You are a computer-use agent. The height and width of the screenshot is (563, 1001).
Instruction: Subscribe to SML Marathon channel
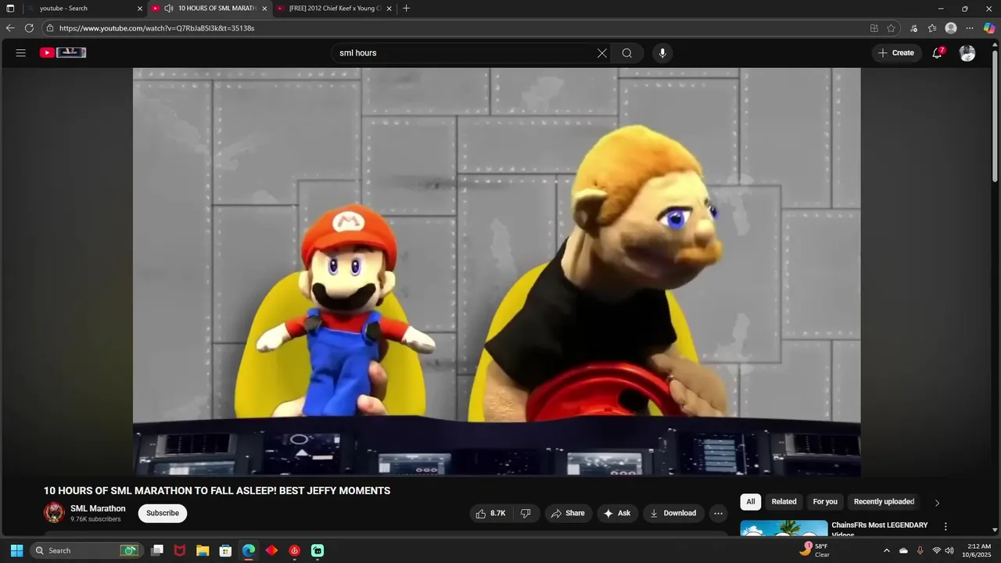(x=163, y=513)
